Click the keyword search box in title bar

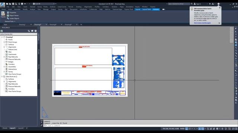click(179, 4)
